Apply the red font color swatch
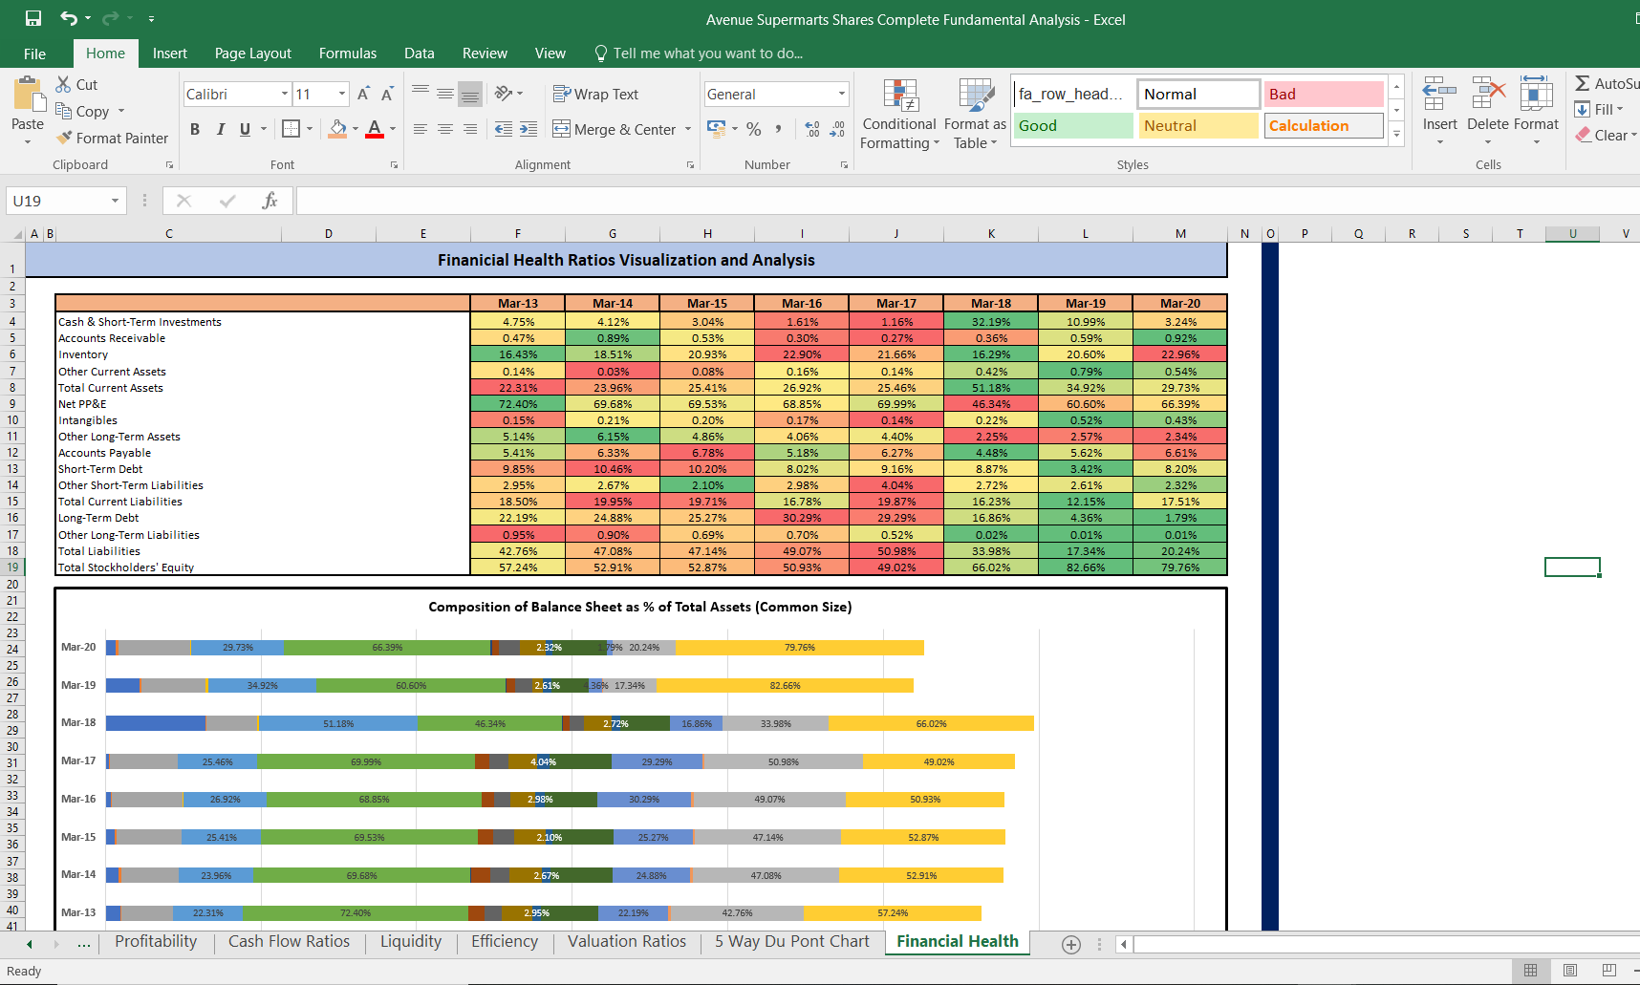 tap(375, 129)
